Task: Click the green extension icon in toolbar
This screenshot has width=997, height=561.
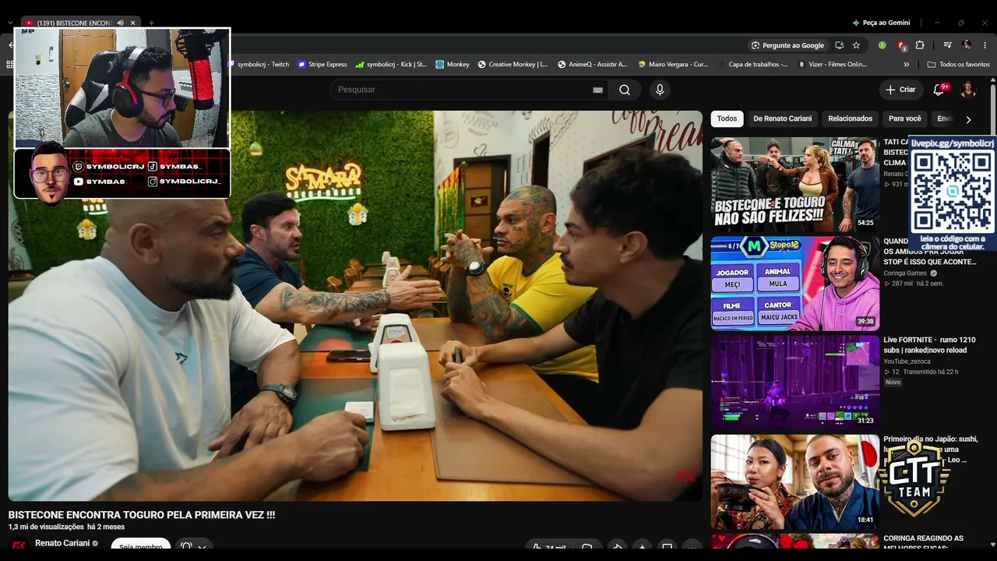Action: pos(882,45)
